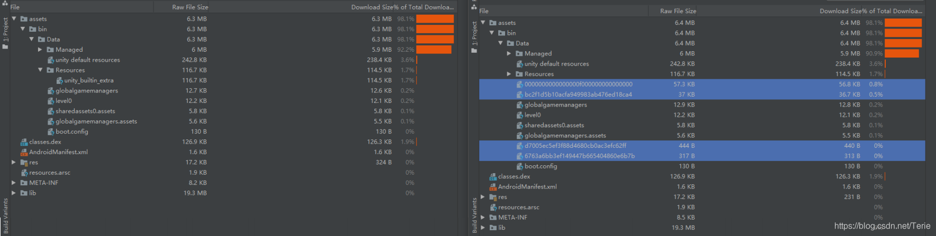Select the globalgamemanagers row in left pane
The image size is (936, 236).
click(x=233, y=91)
